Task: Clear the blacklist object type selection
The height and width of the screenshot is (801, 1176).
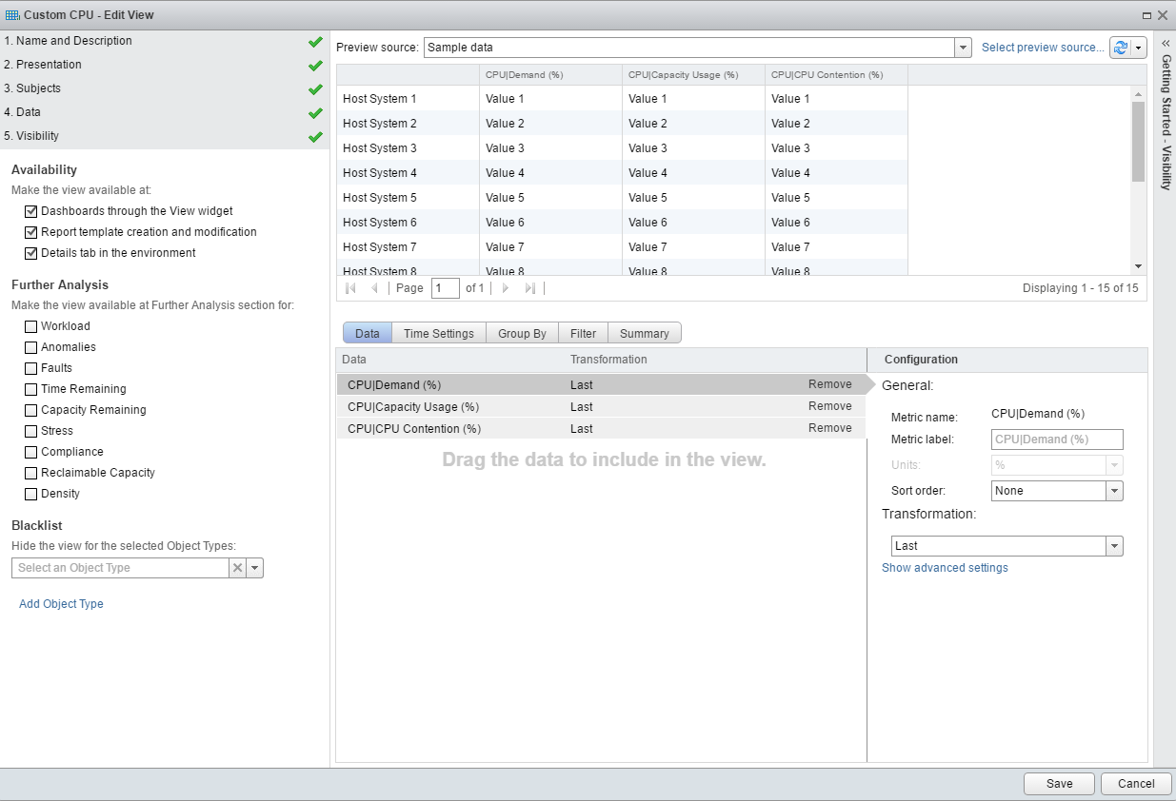Action: coord(237,568)
